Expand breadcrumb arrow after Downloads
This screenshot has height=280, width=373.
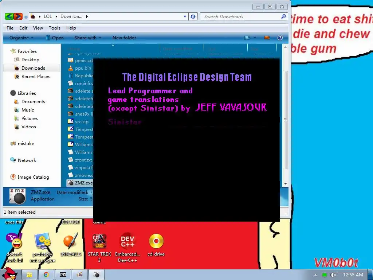click(x=87, y=16)
